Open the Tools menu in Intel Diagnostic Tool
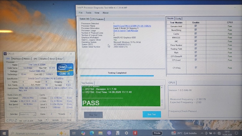The width and height of the screenshot is (242, 136). tap(88, 13)
